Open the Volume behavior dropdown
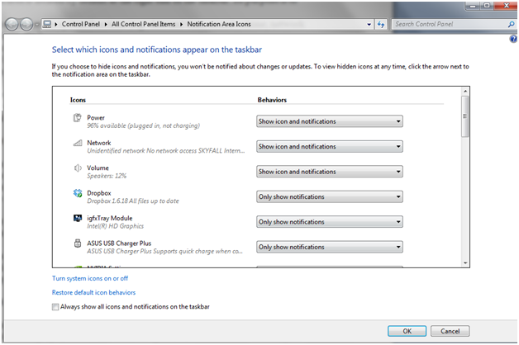Screen dimensions: 519x345 329,172
